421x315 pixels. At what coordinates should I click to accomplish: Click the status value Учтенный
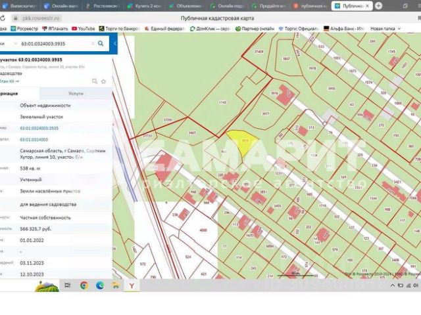click(31, 180)
